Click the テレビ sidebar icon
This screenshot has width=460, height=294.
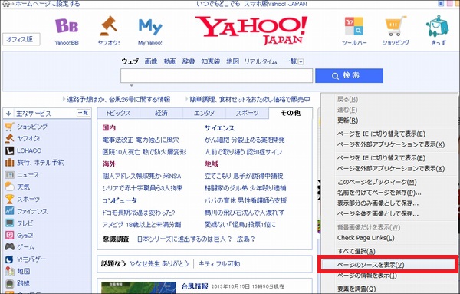(x=9, y=223)
